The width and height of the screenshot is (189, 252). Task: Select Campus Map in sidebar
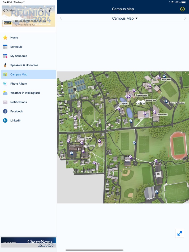28,75
